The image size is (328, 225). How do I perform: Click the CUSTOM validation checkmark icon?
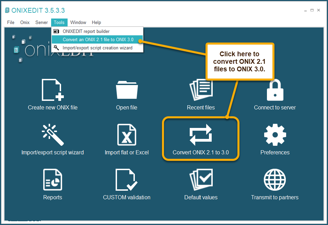[x=127, y=180]
